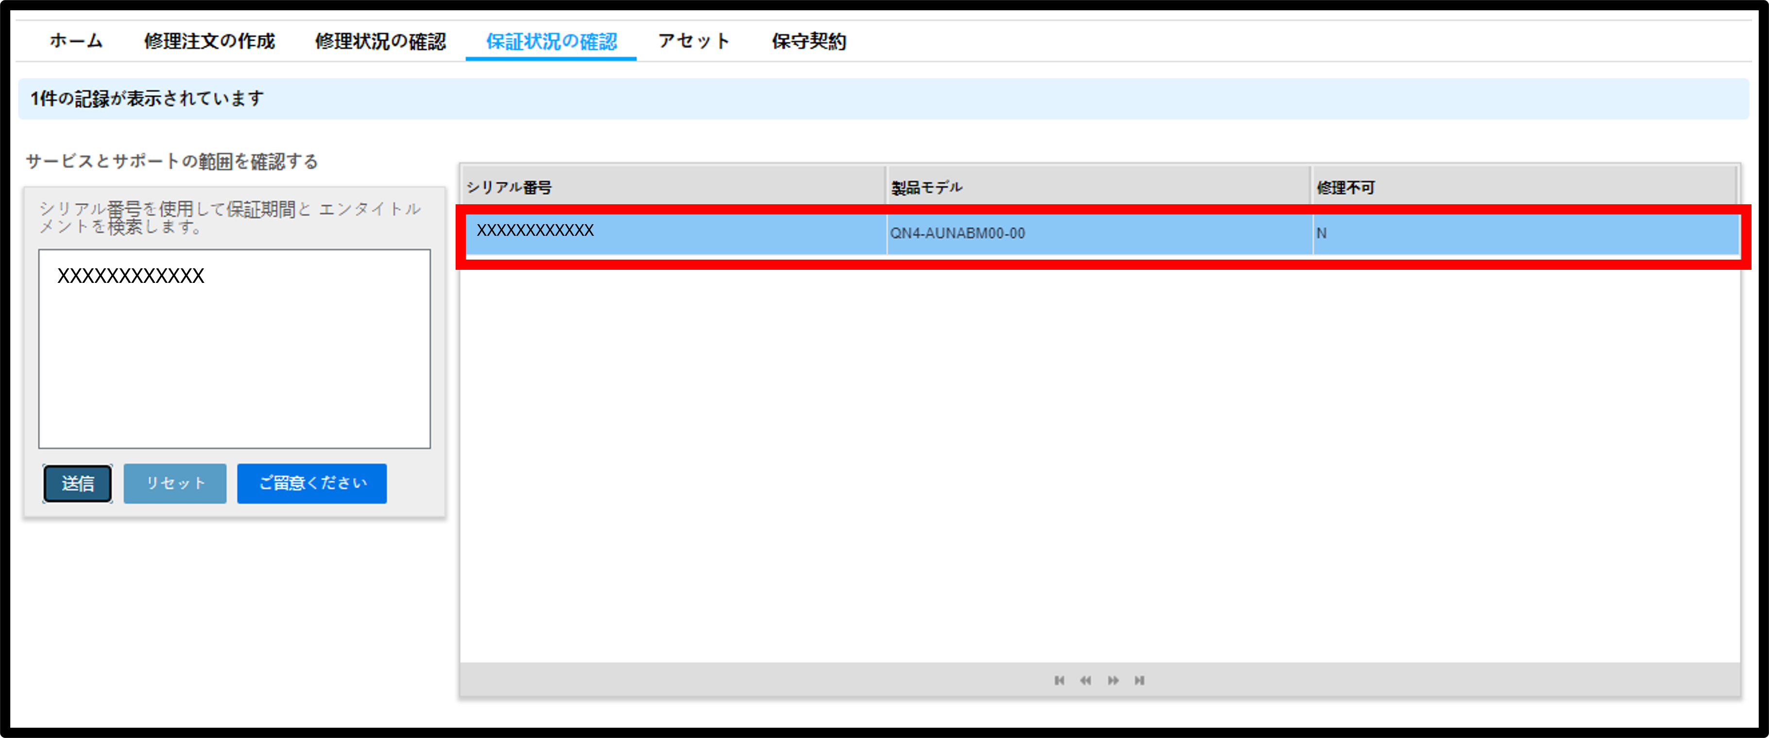Viewport: 1769px width, 738px height.
Task: Focus the serial number text area
Action: point(235,349)
